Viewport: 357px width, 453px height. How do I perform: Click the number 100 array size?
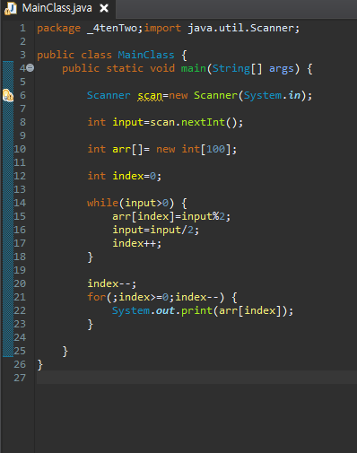click(x=215, y=149)
